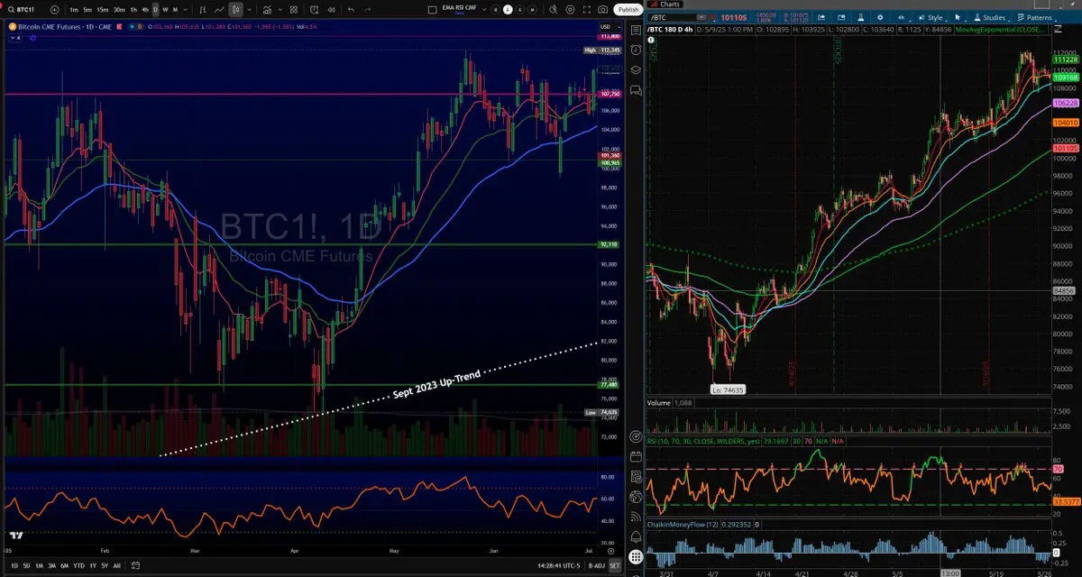Open thinkorswim chart settings gear
Screen dimensions: 1082x577
pyautogui.click(x=879, y=17)
